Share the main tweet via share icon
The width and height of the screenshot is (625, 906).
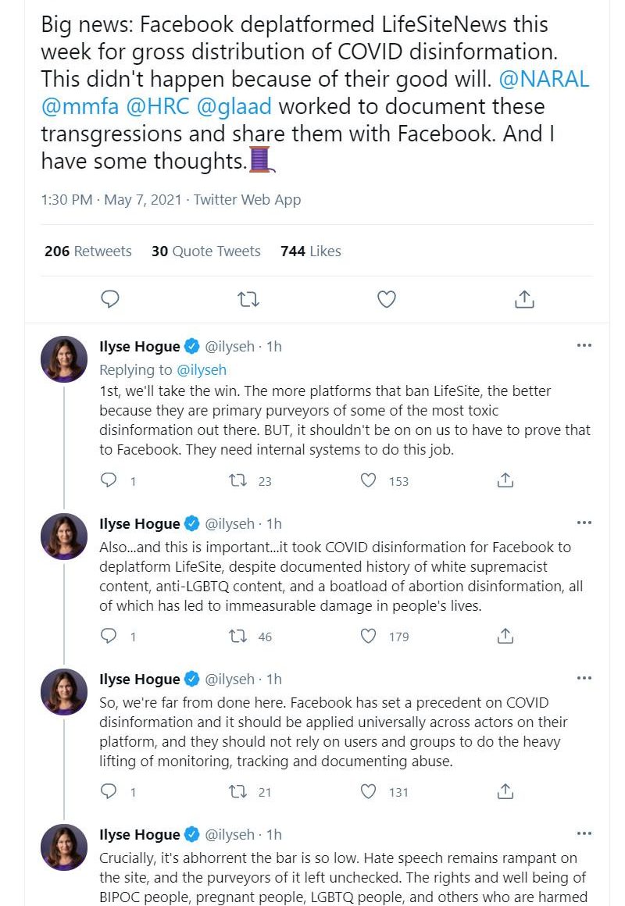[x=524, y=299]
